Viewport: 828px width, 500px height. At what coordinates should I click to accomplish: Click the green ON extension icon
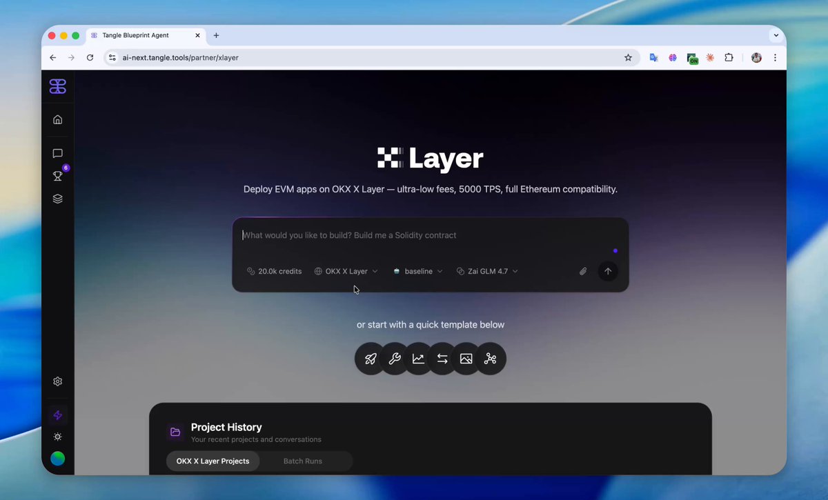coord(692,59)
